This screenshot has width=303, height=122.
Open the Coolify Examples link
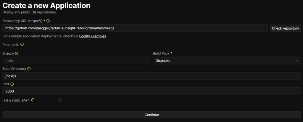coord(92,36)
